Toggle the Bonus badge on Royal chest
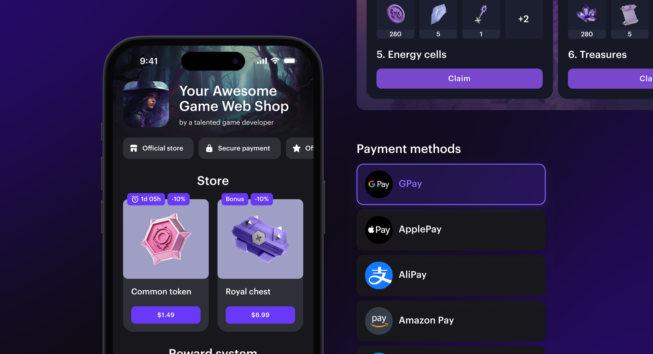Image resolution: width=653 pixels, height=354 pixels. tap(235, 199)
